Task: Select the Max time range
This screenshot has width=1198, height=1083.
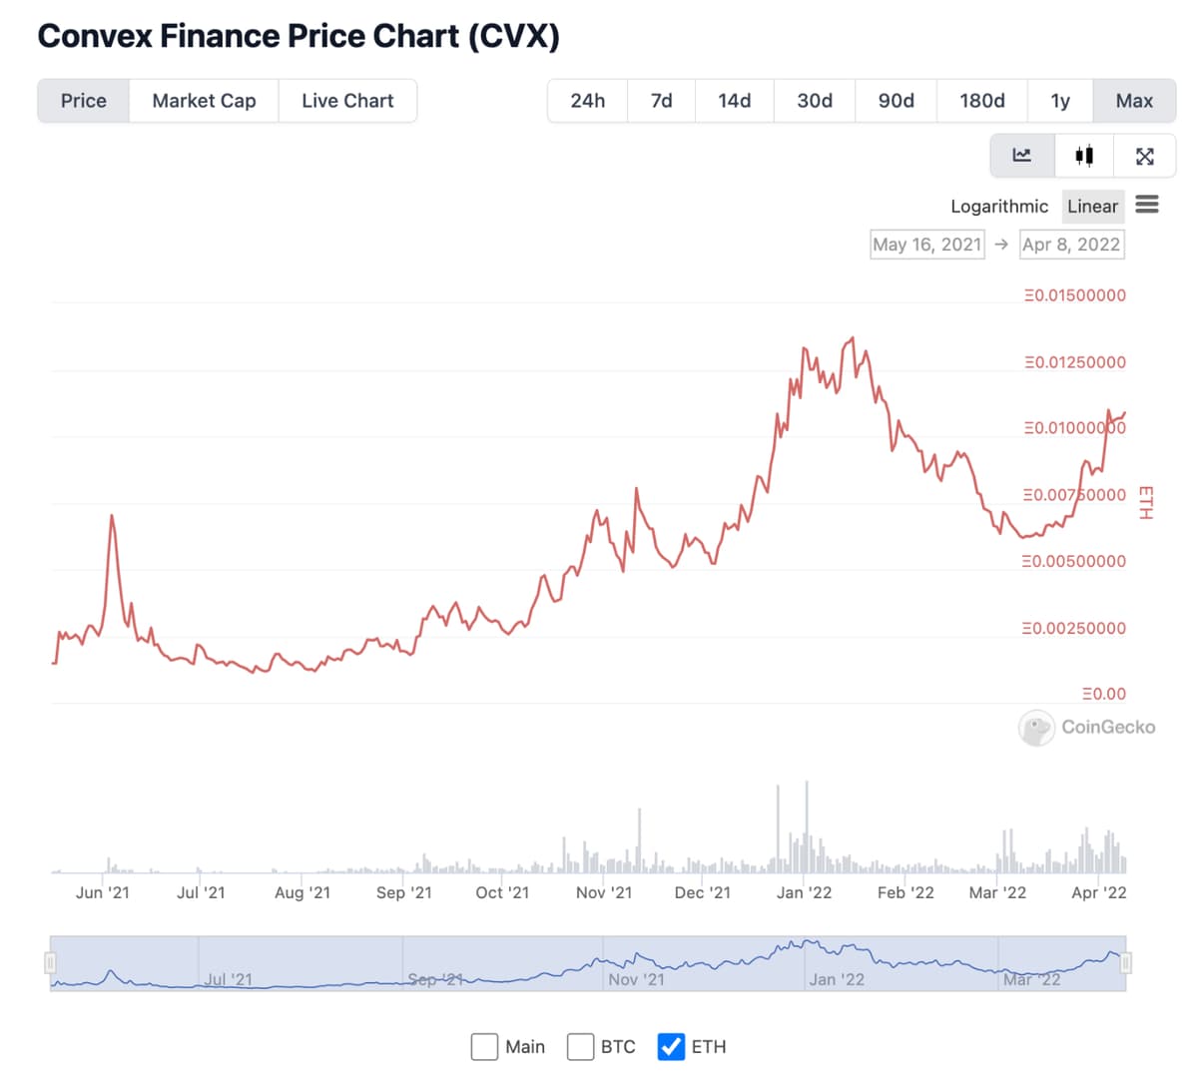Action: click(x=1134, y=101)
